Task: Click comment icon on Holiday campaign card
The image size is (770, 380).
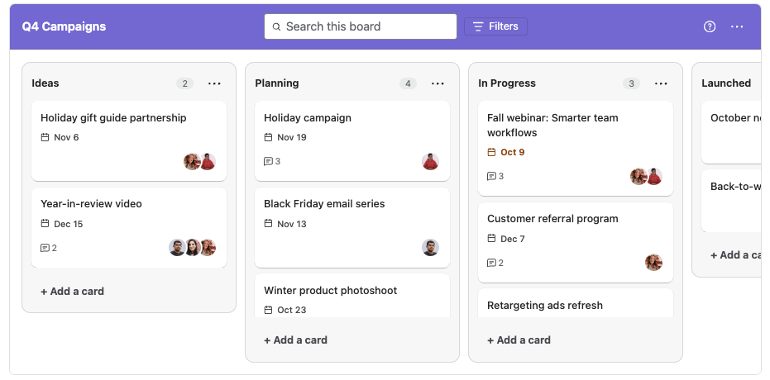Action: [268, 161]
